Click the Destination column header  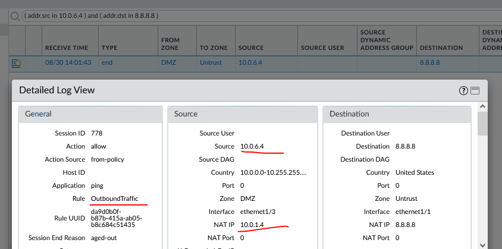[441, 48]
